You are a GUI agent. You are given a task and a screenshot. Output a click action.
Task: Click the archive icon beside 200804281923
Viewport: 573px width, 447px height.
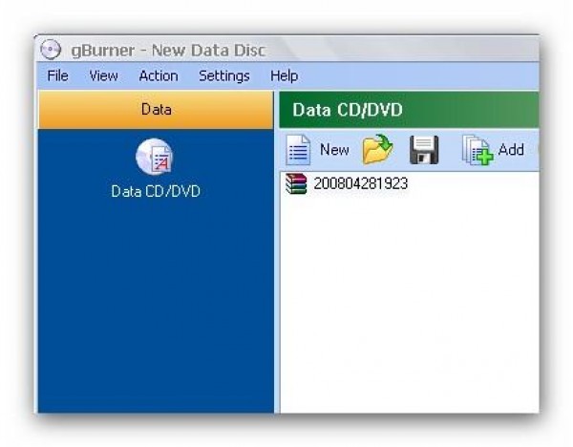coord(296,183)
